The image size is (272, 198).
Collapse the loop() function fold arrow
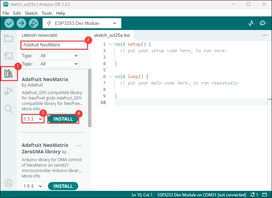point(111,76)
